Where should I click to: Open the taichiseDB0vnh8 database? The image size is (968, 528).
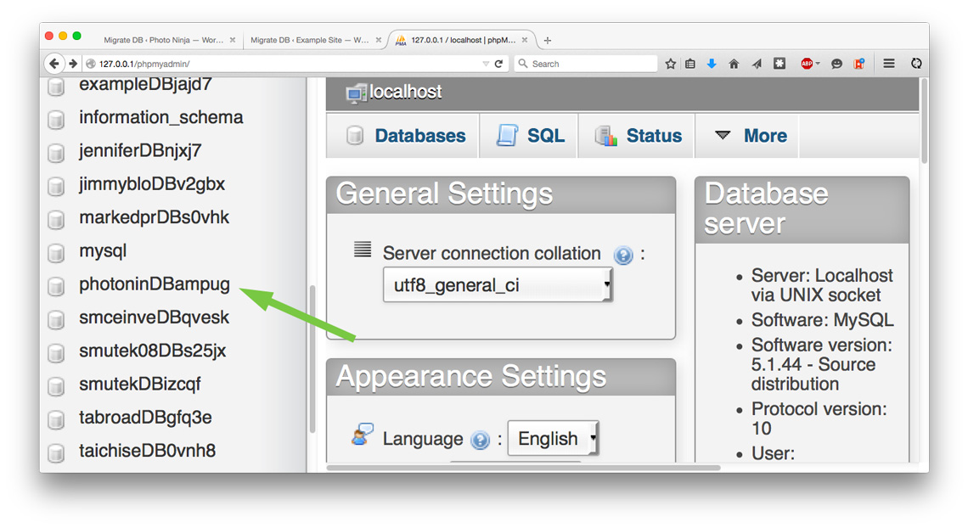tap(148, 451)
